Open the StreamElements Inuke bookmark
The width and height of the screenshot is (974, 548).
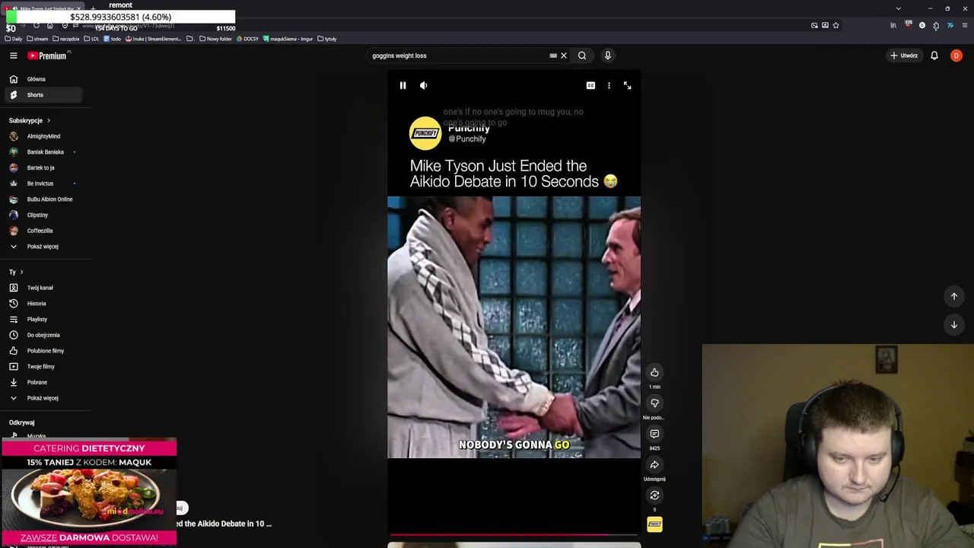point(154,39)
